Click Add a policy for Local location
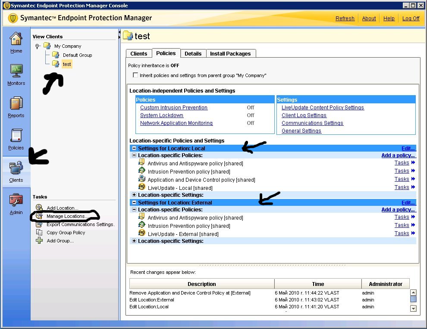The width and height of the screenshot is (427, 329). tap(398, 155)
